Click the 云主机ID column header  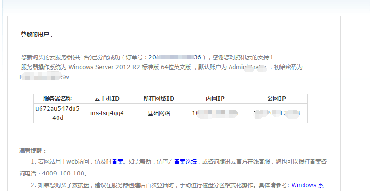click(107, 99)
